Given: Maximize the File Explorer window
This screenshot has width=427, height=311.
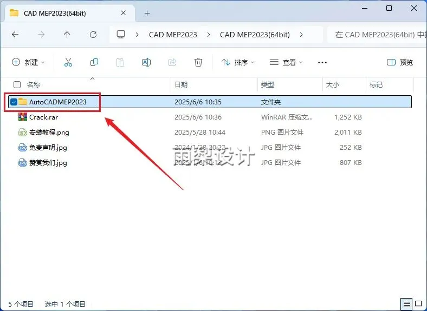Looking at the screenshot, I should click(x=389, y=8).
